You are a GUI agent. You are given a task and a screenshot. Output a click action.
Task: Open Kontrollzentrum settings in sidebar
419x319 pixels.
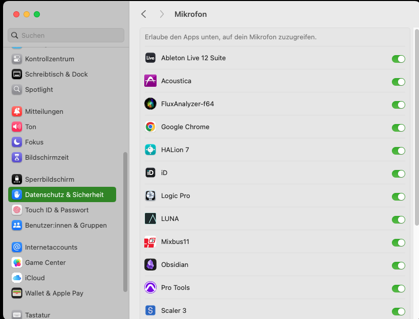click(x=62, y=59)
